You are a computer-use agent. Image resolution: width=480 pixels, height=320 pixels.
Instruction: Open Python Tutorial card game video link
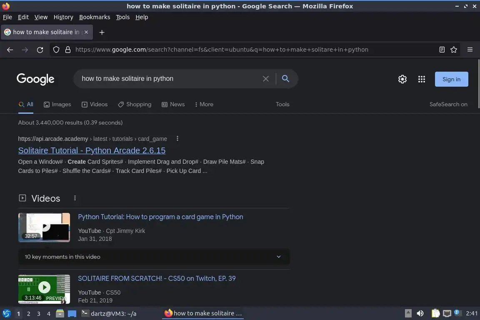(x=160, y=217)
